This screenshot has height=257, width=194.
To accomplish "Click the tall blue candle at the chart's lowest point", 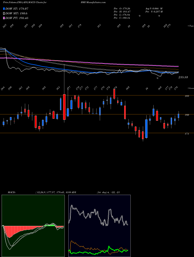I will [146, 128].
